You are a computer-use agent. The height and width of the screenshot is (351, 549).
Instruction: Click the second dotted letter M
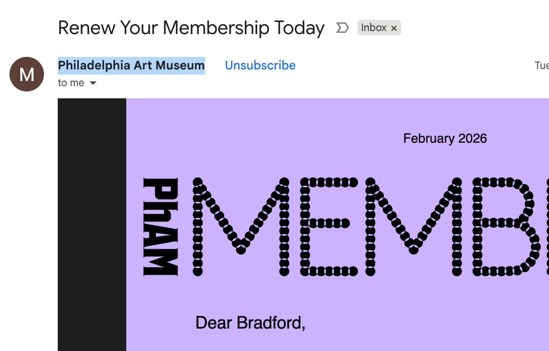(414, 227)
